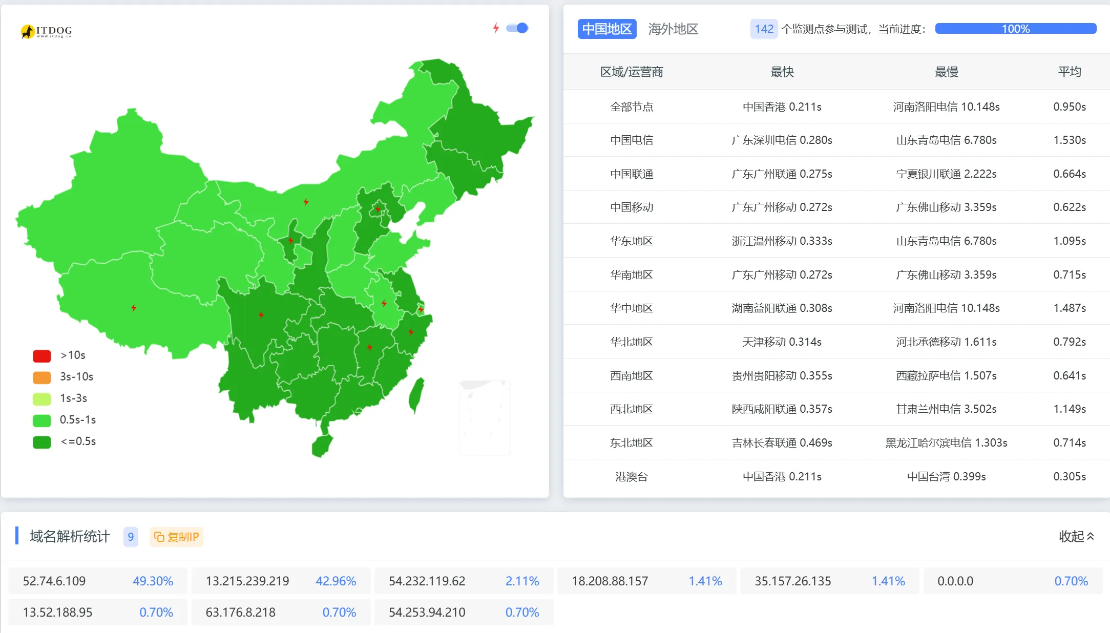The image size is (1110, 633).
Task: Click the 142 monitoring points badge
Action: pos(763,29)
